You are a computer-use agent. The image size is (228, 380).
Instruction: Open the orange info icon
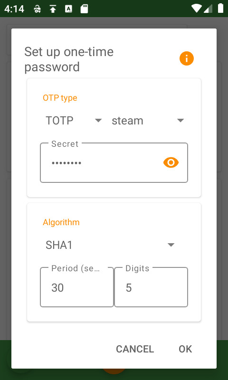pyautogui.click(x=186, y=58)
